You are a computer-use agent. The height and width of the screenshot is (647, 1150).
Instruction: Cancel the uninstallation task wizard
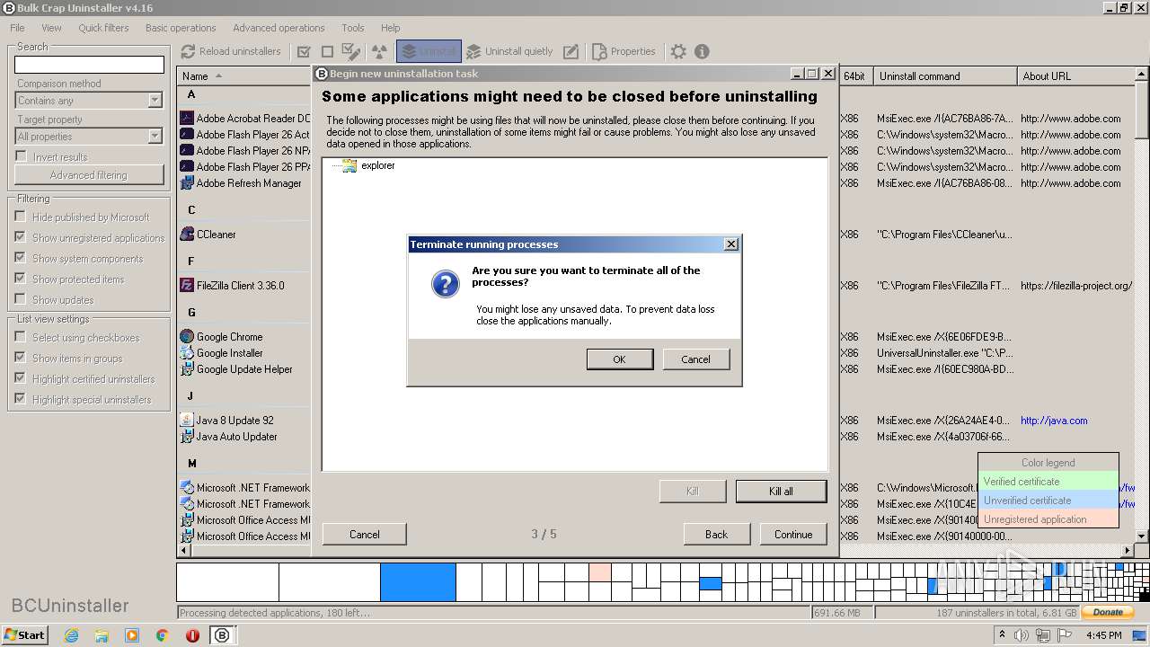tap(364, 534)
